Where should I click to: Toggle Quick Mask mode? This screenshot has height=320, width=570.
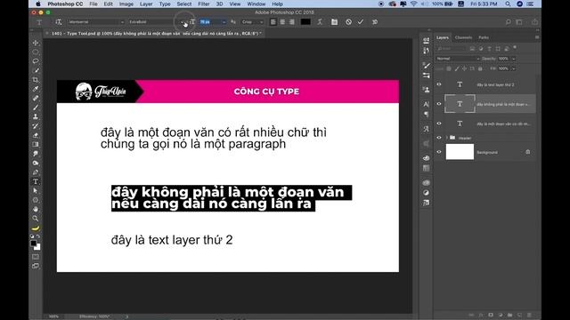(x=36, y=257)
